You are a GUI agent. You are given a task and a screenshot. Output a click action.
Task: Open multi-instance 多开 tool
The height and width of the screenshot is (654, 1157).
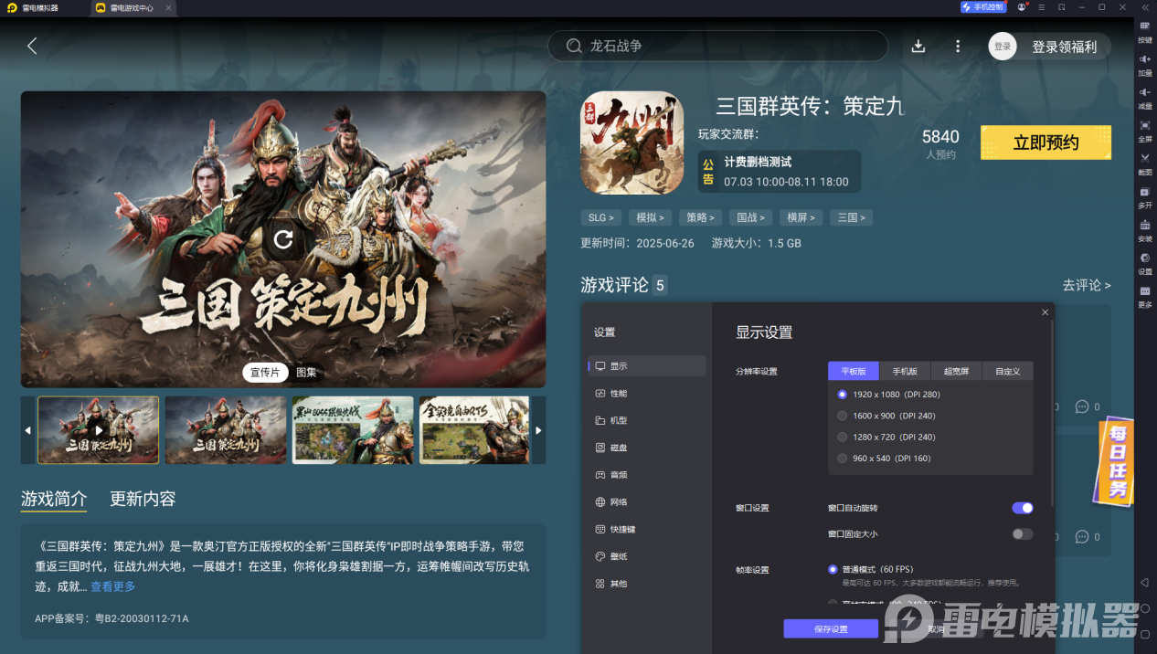tap(1145, 197)
